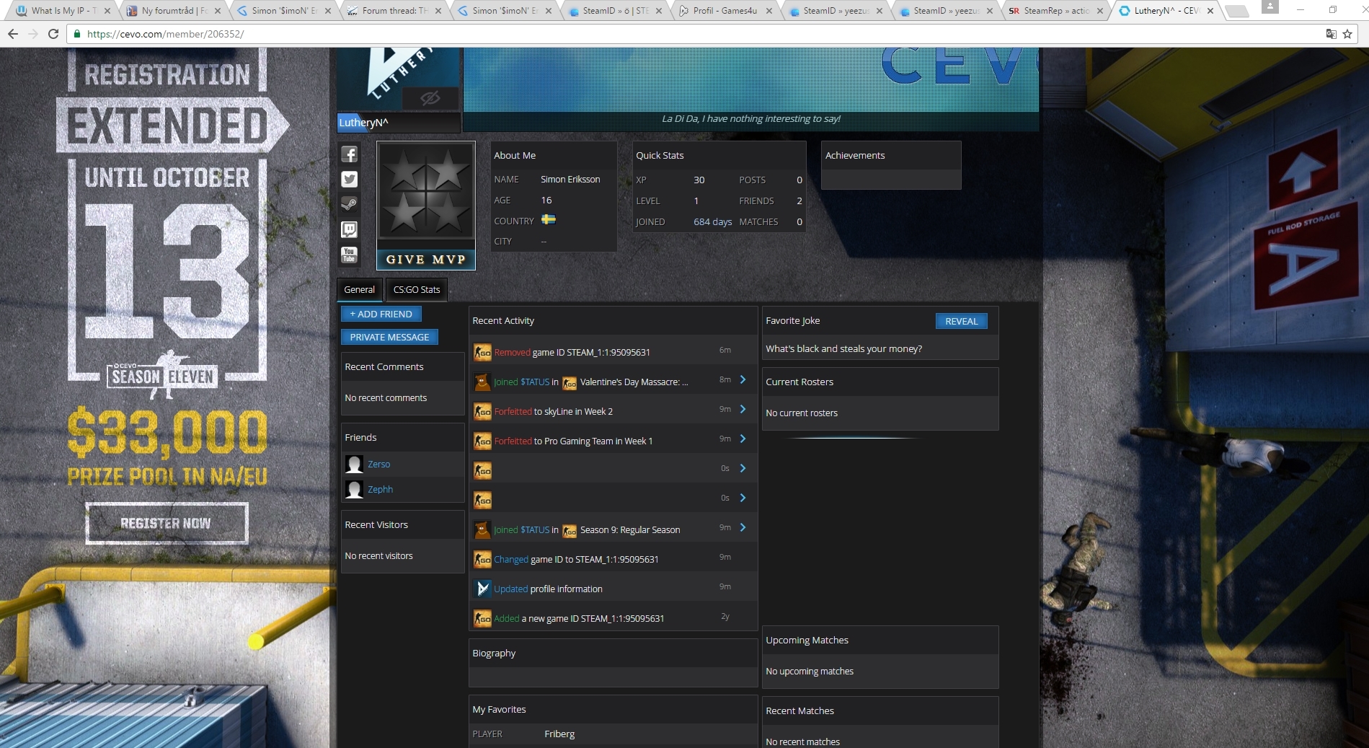Image resolution: width=1369 pixels, height=748 pixels.
Task: Click the Chrome user profile icon
Action: tap(1270, 6)
